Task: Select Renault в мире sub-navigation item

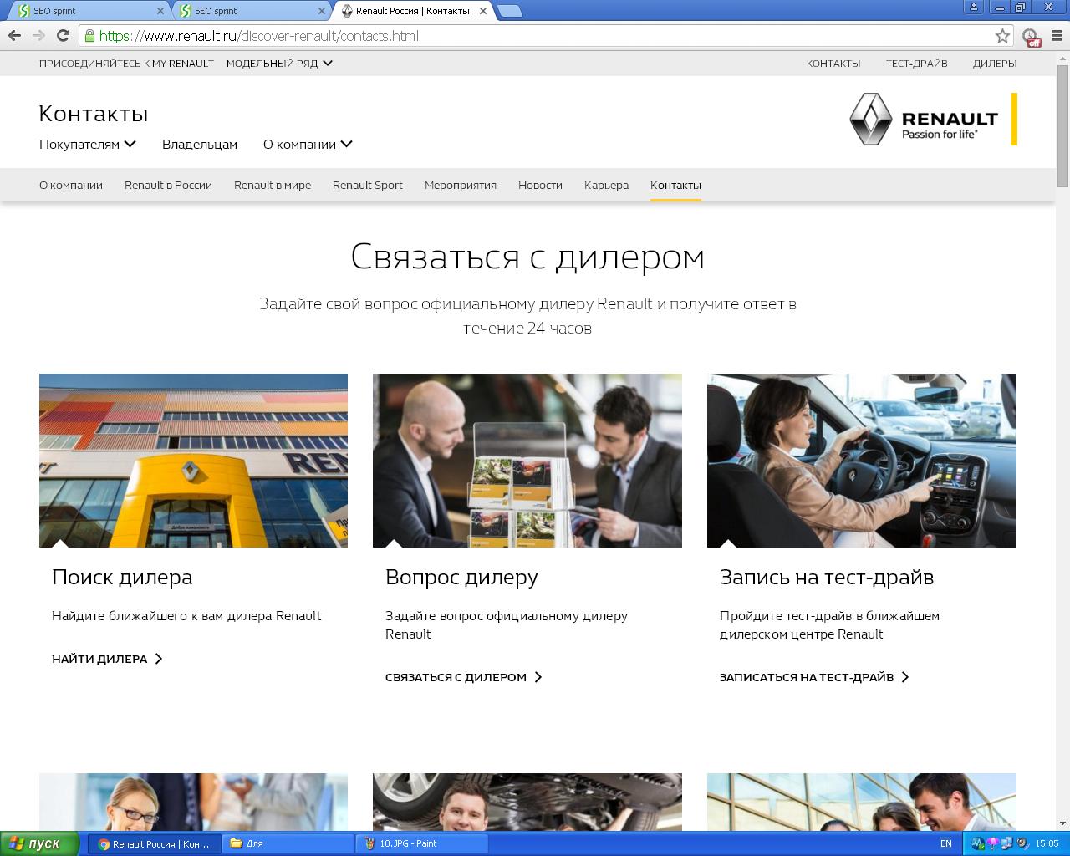Action: tap(273, 185)
